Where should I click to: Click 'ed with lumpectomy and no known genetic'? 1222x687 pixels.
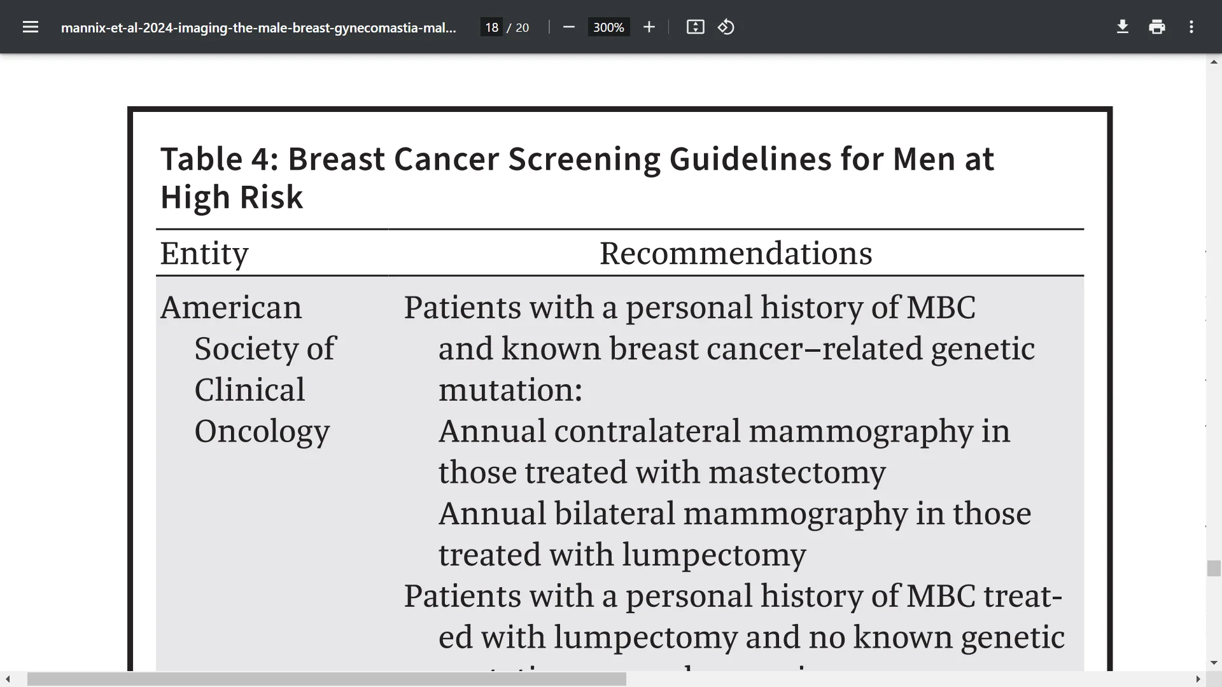[x=752, y=637]
